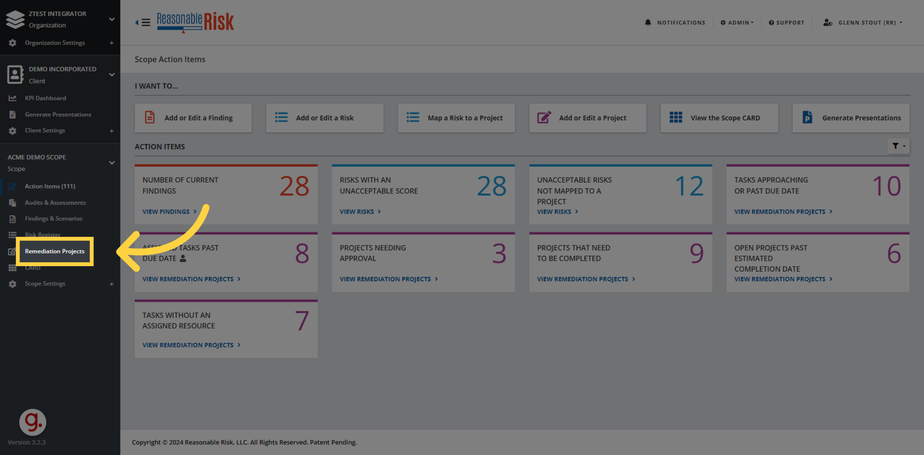
Task: Click Risk Register list icon
Action: [13, 235]
